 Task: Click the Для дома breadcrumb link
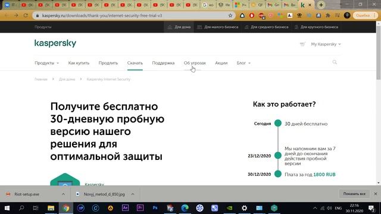tap(67, 79)
